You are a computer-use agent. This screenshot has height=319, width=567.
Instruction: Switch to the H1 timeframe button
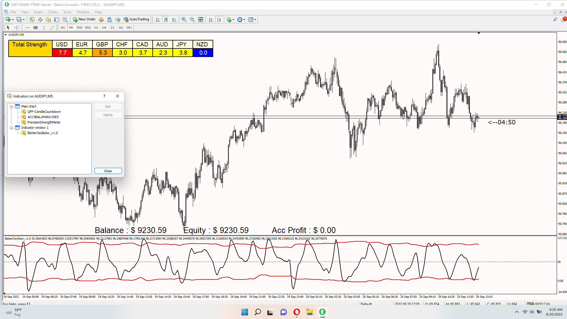tap(96, 27)
